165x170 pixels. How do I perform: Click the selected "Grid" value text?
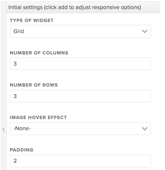coord(19,31)
